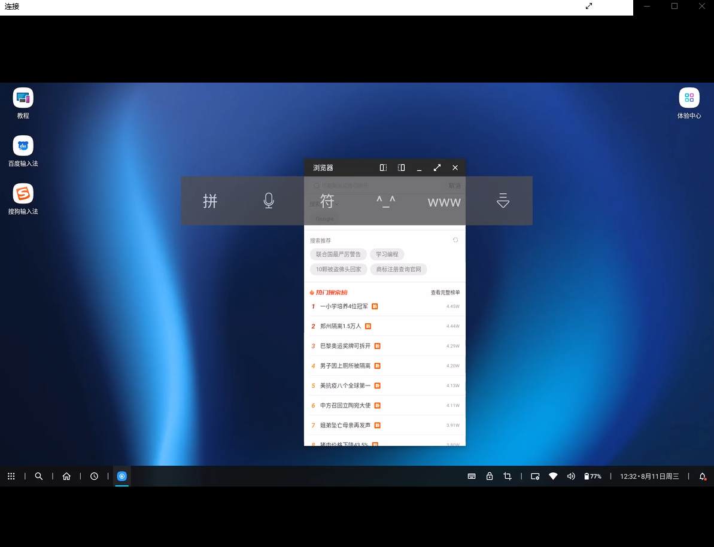Open the 体验中心 desktop icon
Image resolution: width=714 pixels, height=547 pixels.
pos(689,103)
